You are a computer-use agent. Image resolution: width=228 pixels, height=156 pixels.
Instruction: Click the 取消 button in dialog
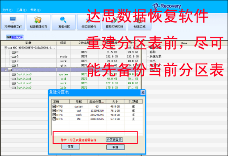[x=115, y=147]
